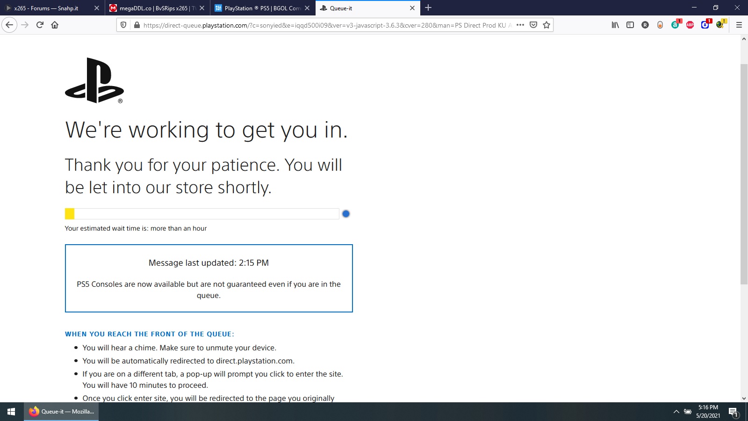Open the Windows Start menu
The width and height of the screenshot is (748, 421).
tap(12, 412)
